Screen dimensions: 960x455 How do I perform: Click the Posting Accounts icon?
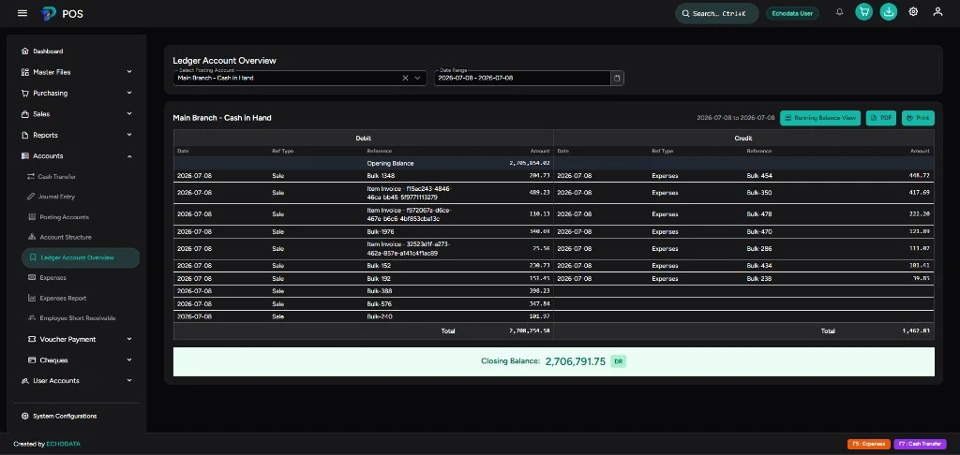[33, 217]
